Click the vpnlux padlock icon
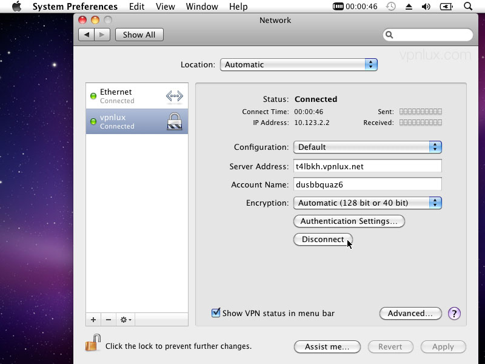Screen dimensions: 485x364 tap(175, 121)
